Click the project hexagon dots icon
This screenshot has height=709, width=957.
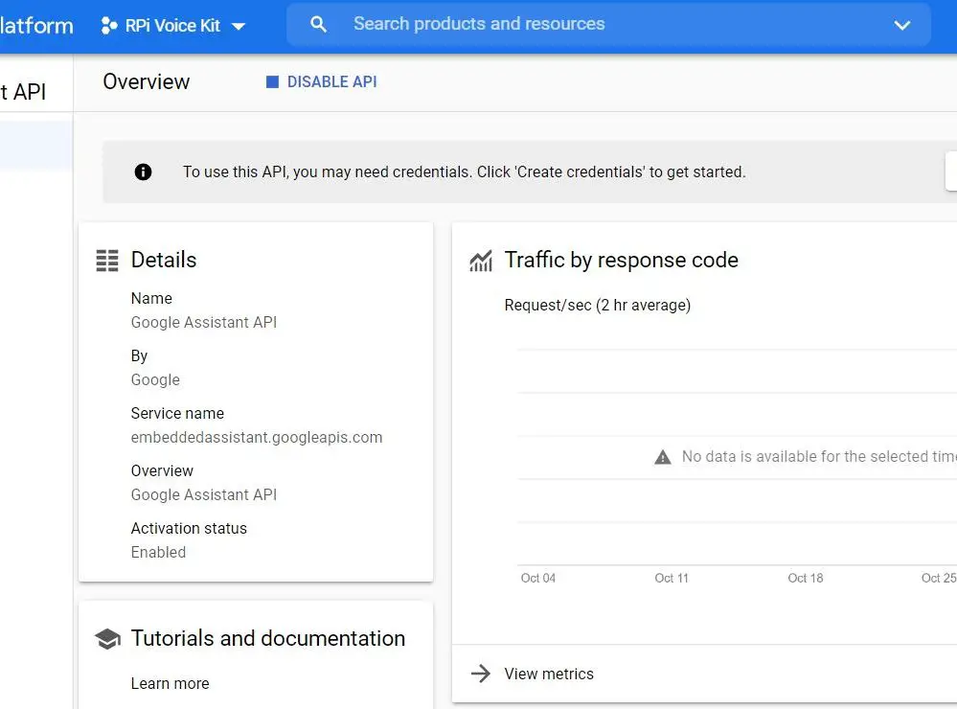point(108,26)
